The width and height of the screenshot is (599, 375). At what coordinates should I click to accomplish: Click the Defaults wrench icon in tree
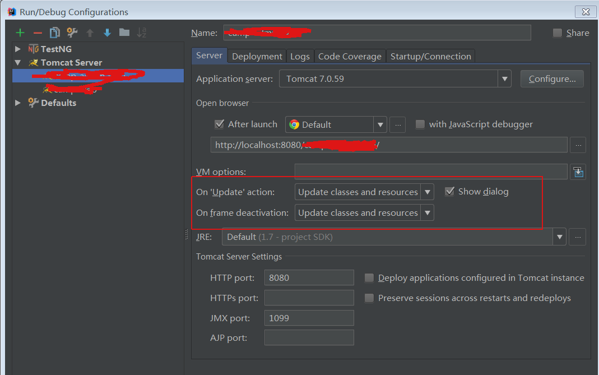33,103
